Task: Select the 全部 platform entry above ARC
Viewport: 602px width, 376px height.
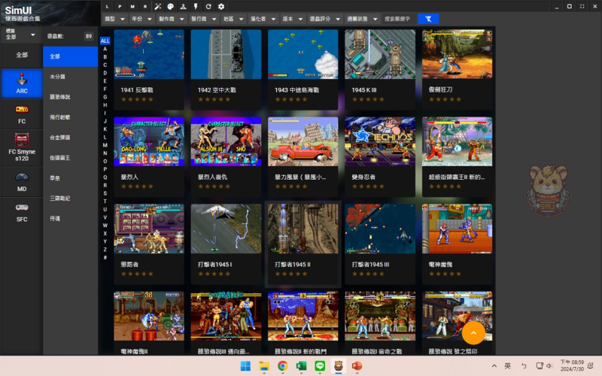Action: [22, 55]
